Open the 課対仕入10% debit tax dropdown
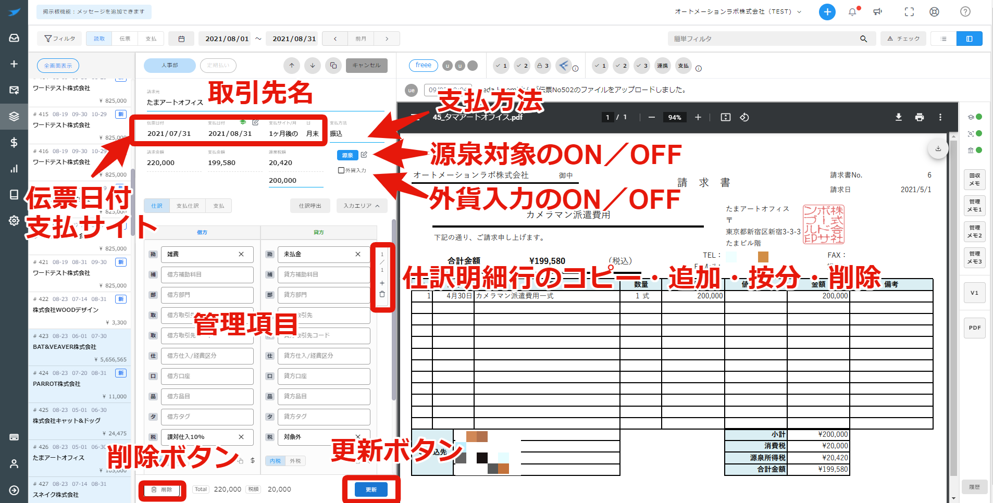 tap(207, 437)
